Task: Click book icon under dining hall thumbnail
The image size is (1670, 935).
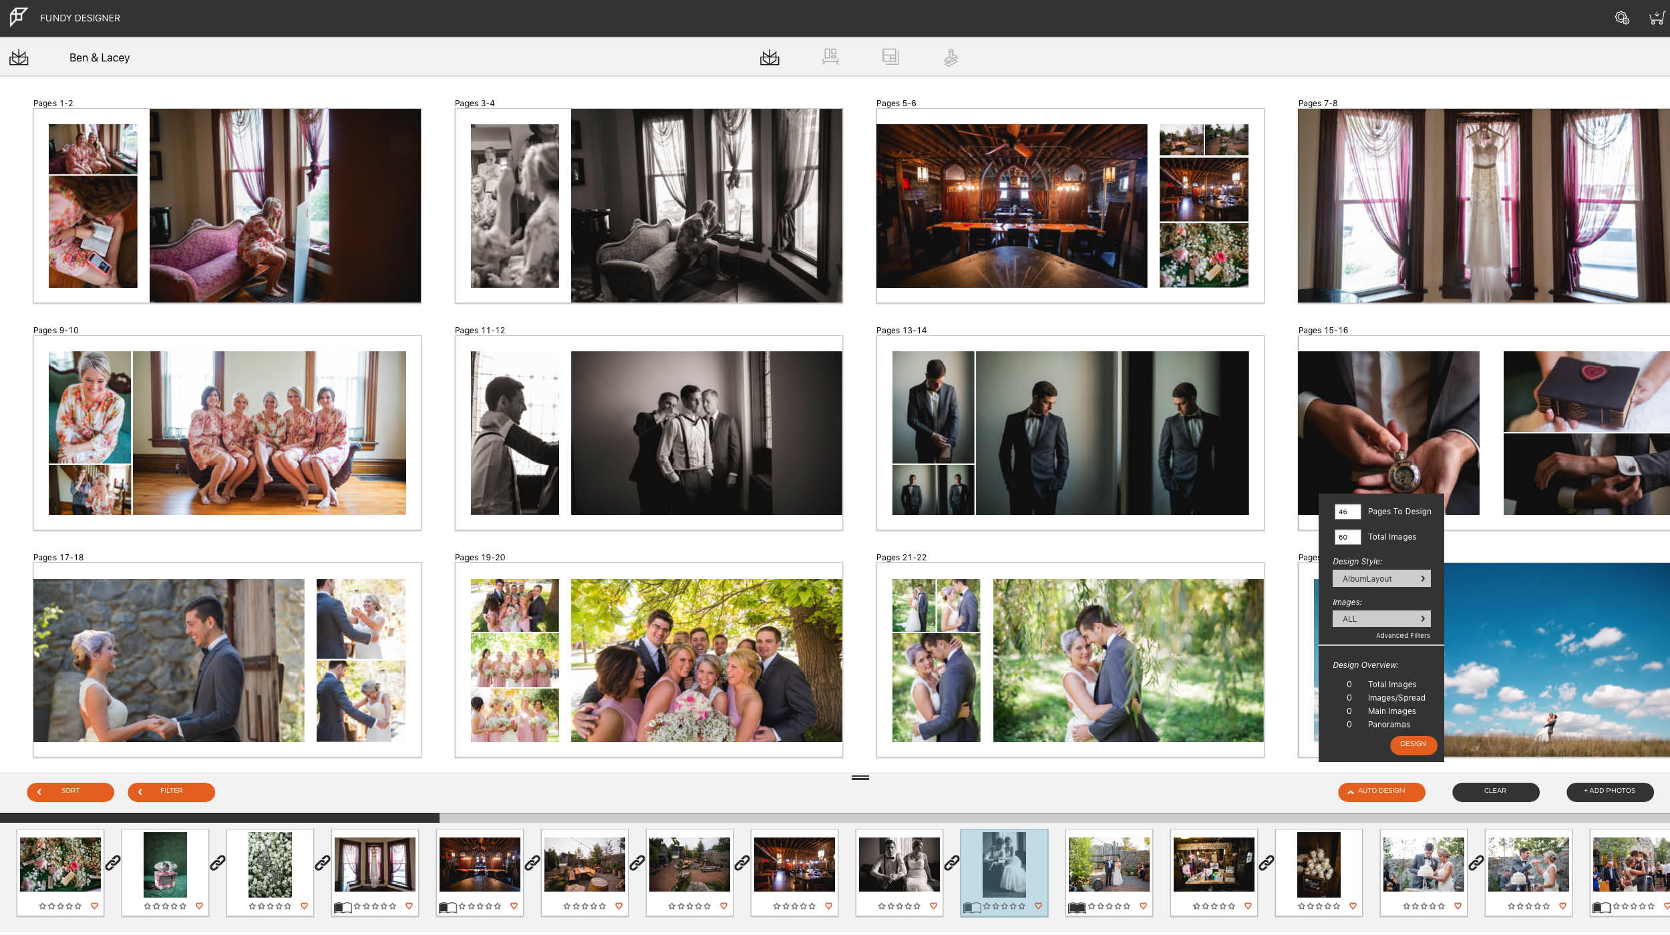Action: point(448,907)
